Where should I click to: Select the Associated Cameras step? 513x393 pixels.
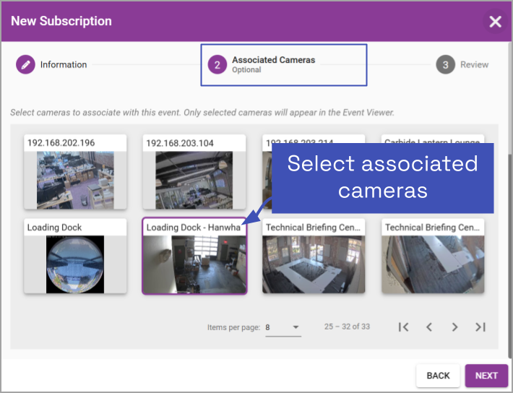262,64
